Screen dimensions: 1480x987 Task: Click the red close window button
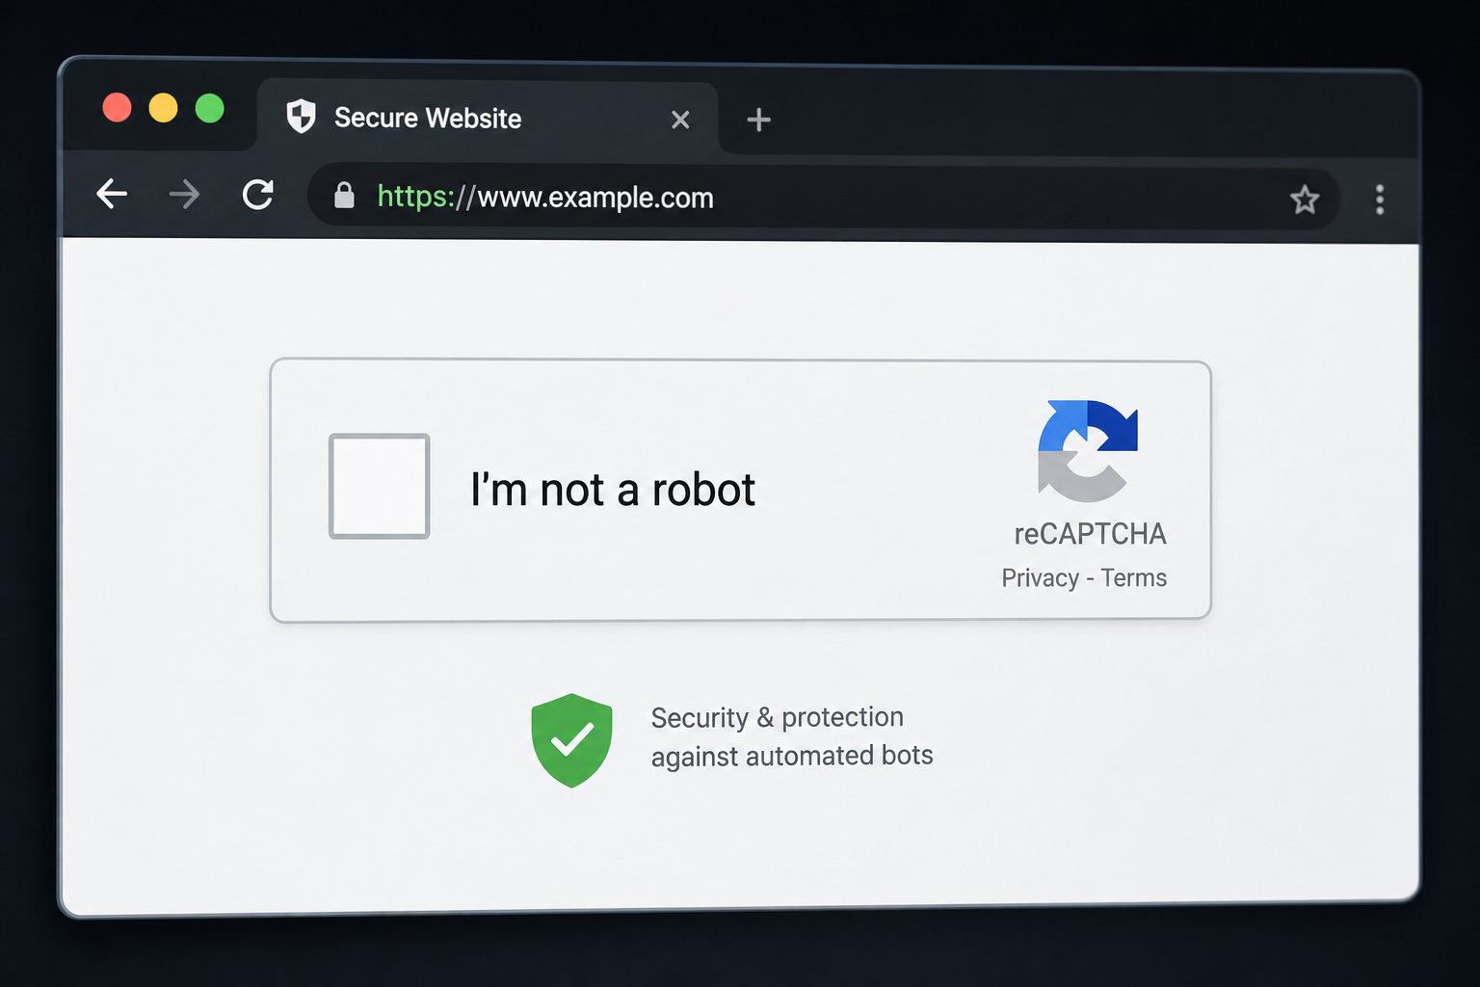[x=117, y=107]
